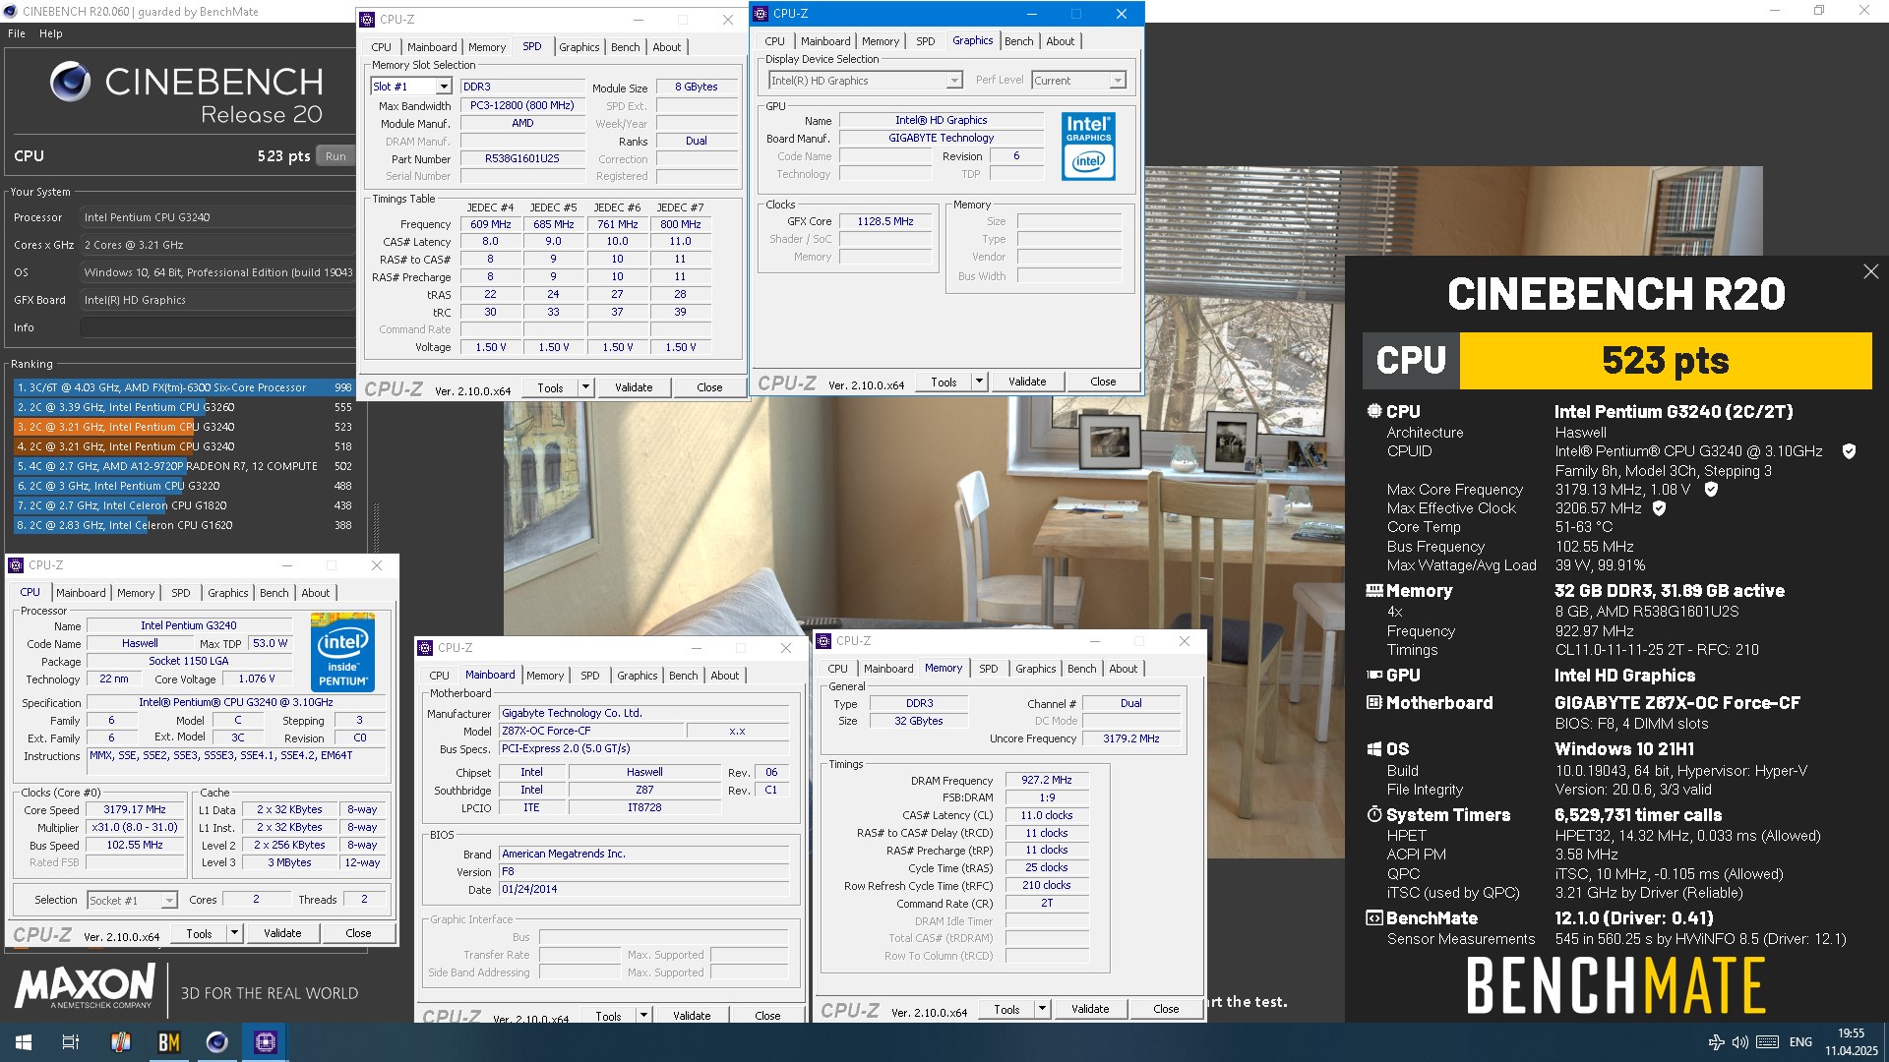Click the icon beside the BenchMate version heading
The image size is (1889, 1062).
point(1374,917)
